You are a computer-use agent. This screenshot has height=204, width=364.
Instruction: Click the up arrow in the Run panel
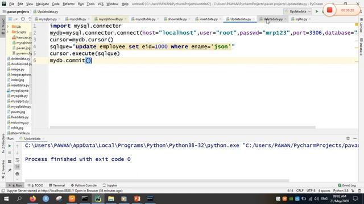[18, 146]
